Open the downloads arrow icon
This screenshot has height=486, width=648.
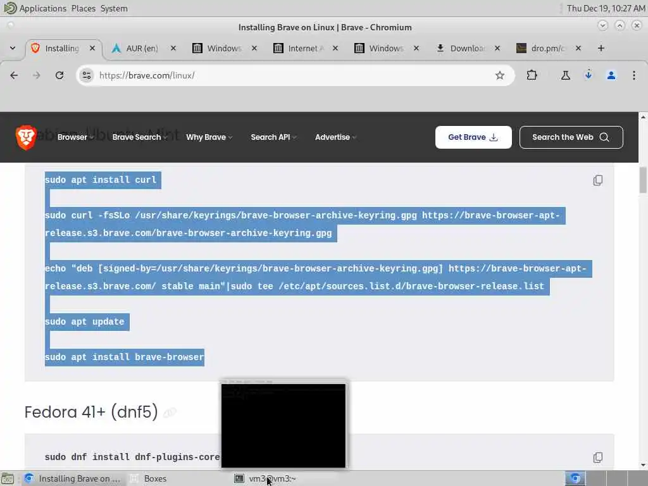click(588, 75)
